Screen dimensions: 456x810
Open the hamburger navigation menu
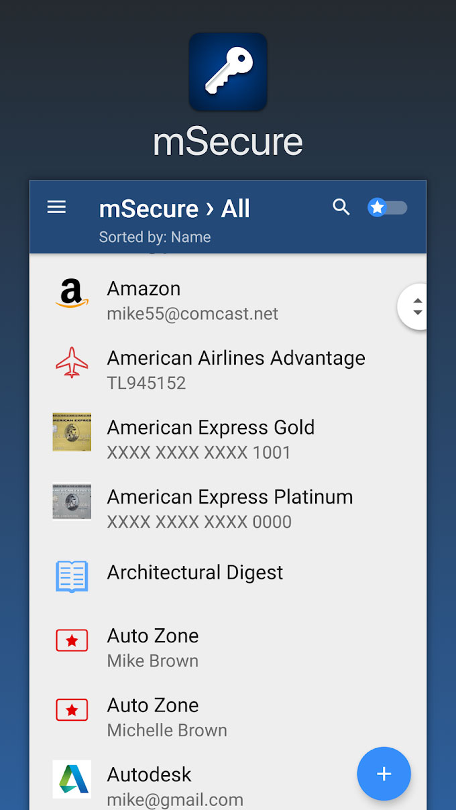56,208
